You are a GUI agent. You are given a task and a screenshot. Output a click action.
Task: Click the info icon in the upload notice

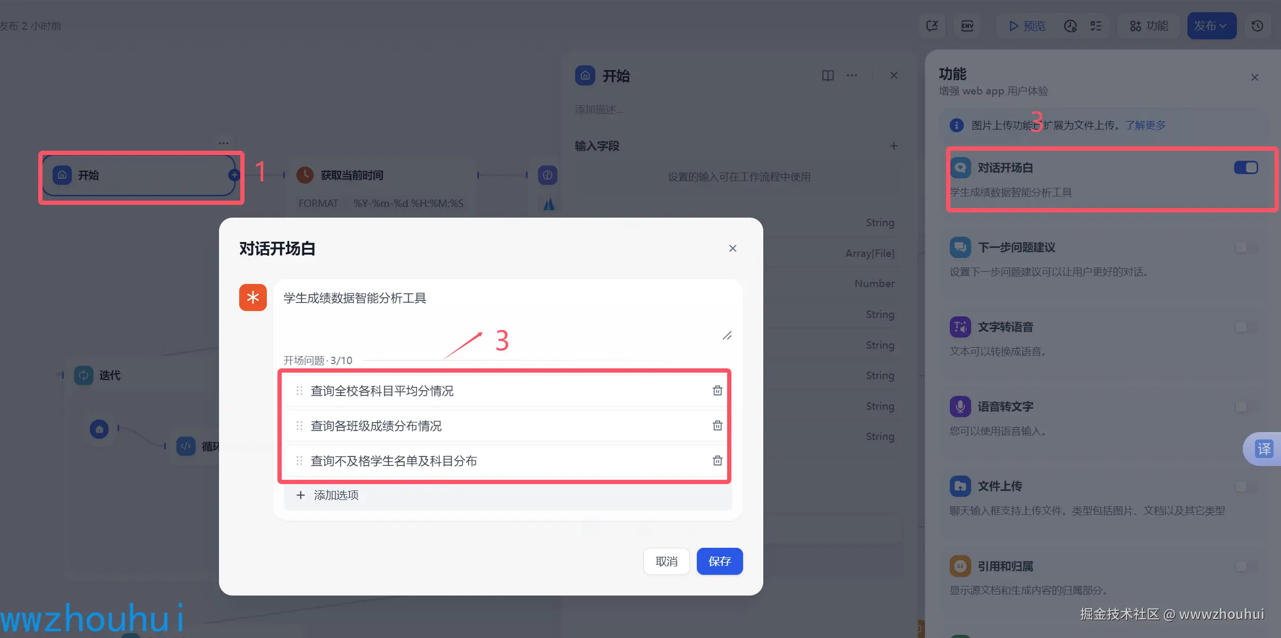[x=956, y=125]
